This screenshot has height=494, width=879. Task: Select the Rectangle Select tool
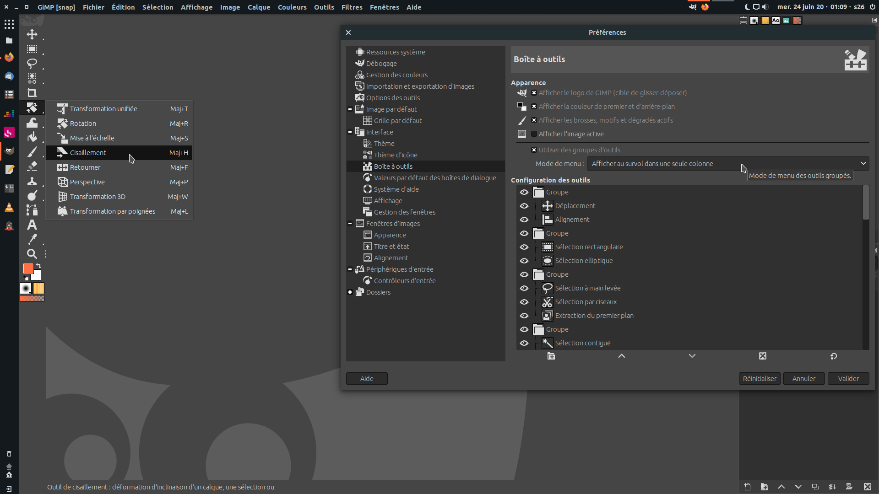(32, 49)
